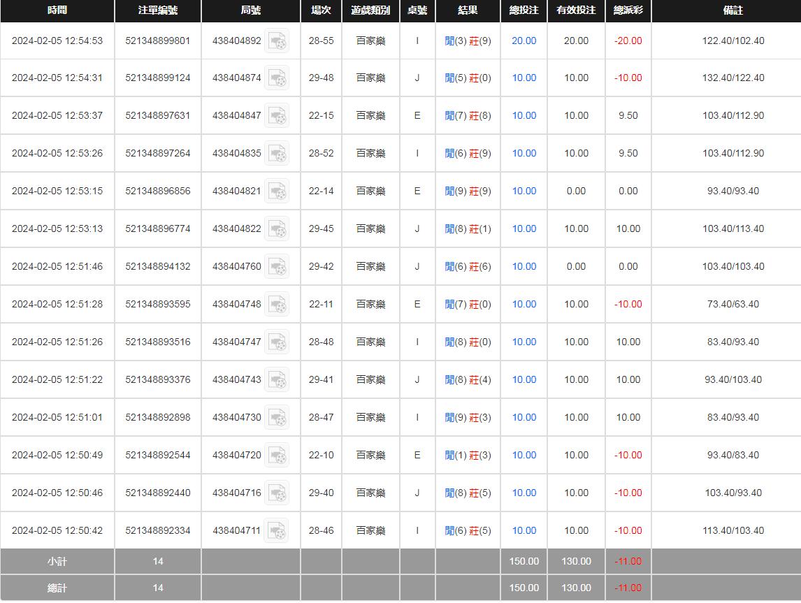Click result 閒(8) 莊(4) cell
801x603 pixels.
coord(468,380)
